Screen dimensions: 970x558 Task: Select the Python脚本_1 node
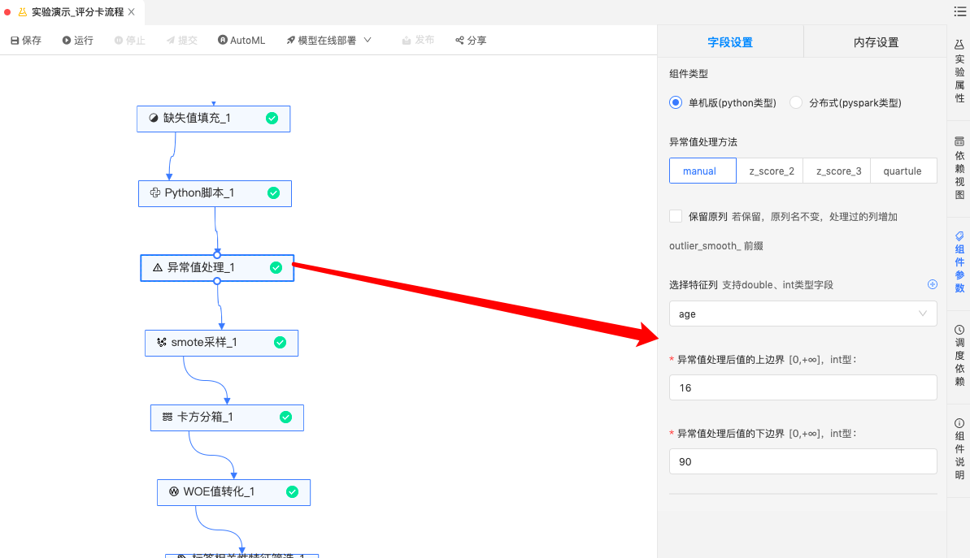215,192
